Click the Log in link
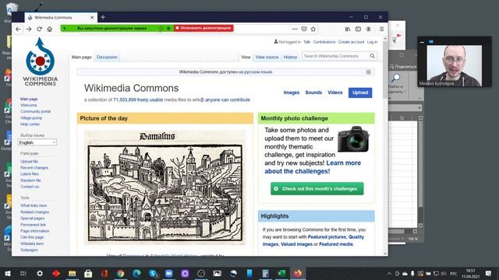 pyautogui.click(x=372, y=42)
